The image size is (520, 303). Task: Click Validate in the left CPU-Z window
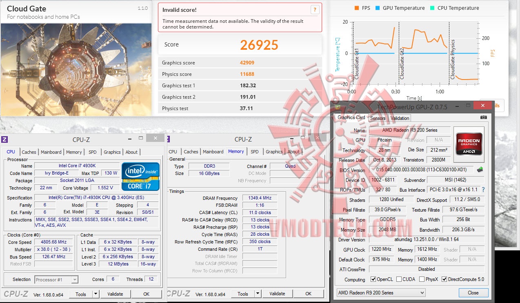(x=115, y=294)
